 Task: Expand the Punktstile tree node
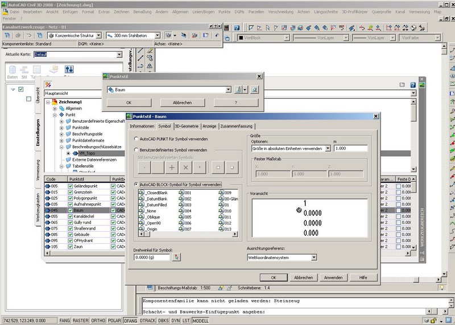tap(61, 128)
